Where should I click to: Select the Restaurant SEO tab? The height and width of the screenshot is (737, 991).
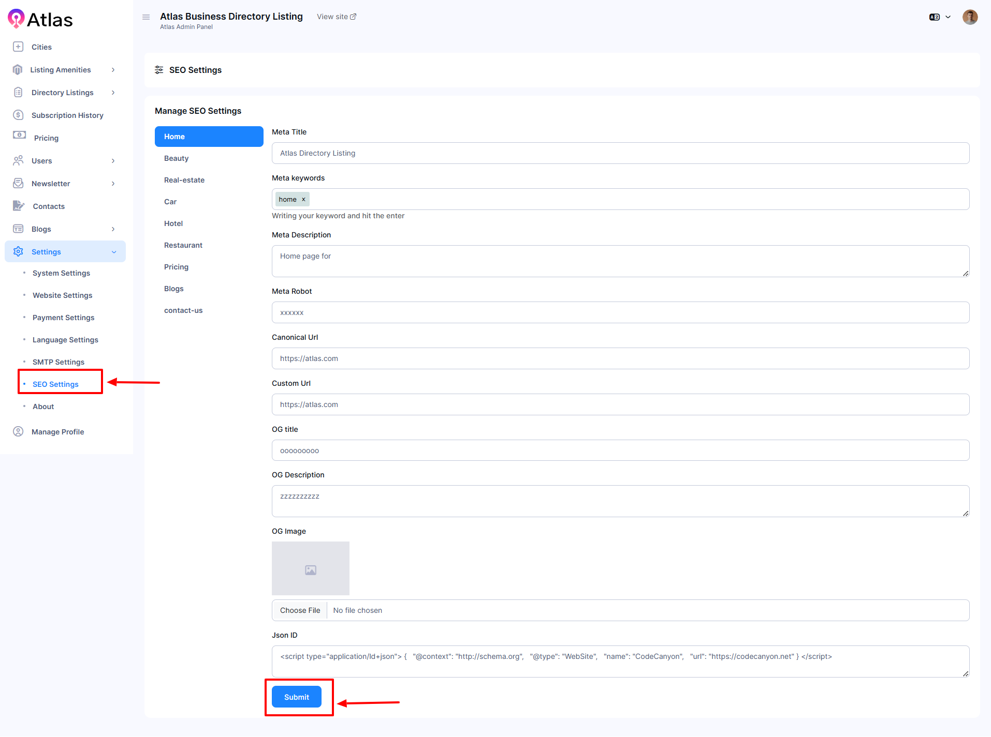[183, 245]
